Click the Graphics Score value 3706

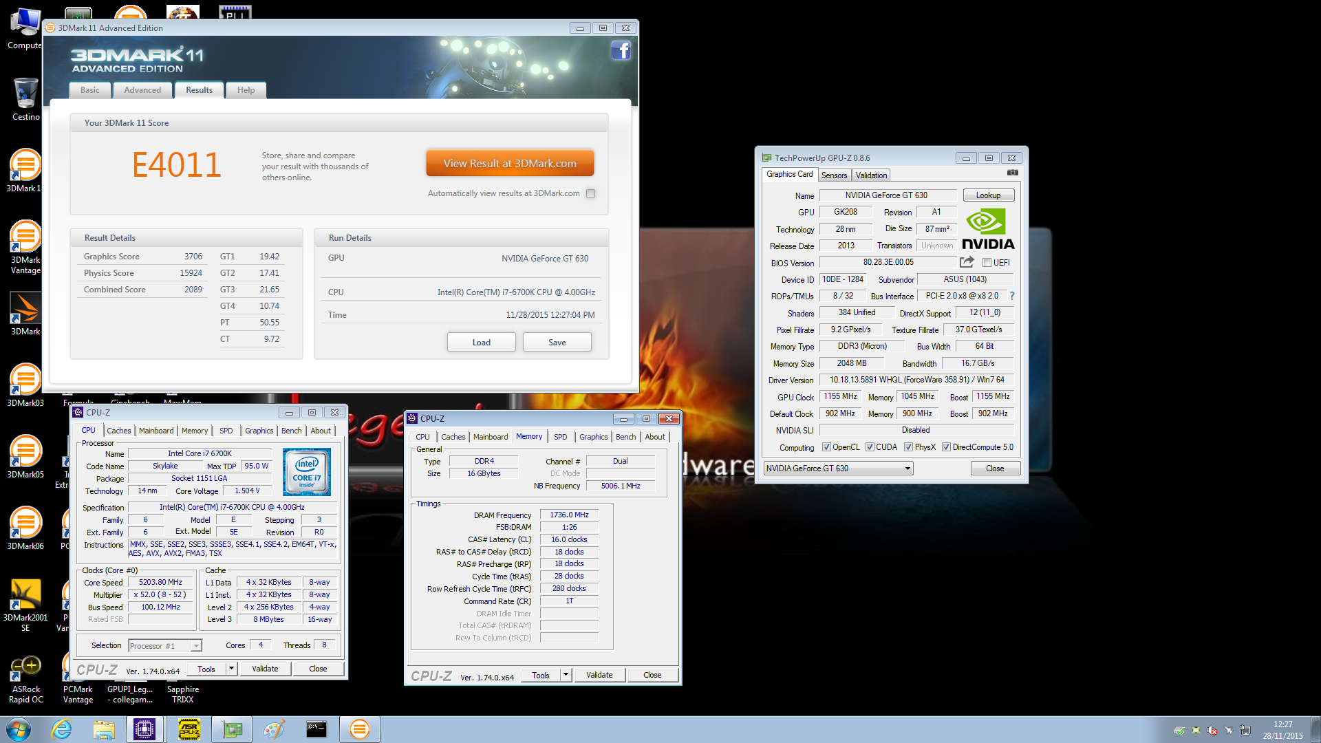(x=193, y=257)
